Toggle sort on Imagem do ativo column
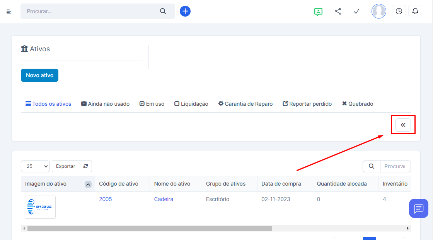Screen dimensions: 433x240 tap(88, 184)
